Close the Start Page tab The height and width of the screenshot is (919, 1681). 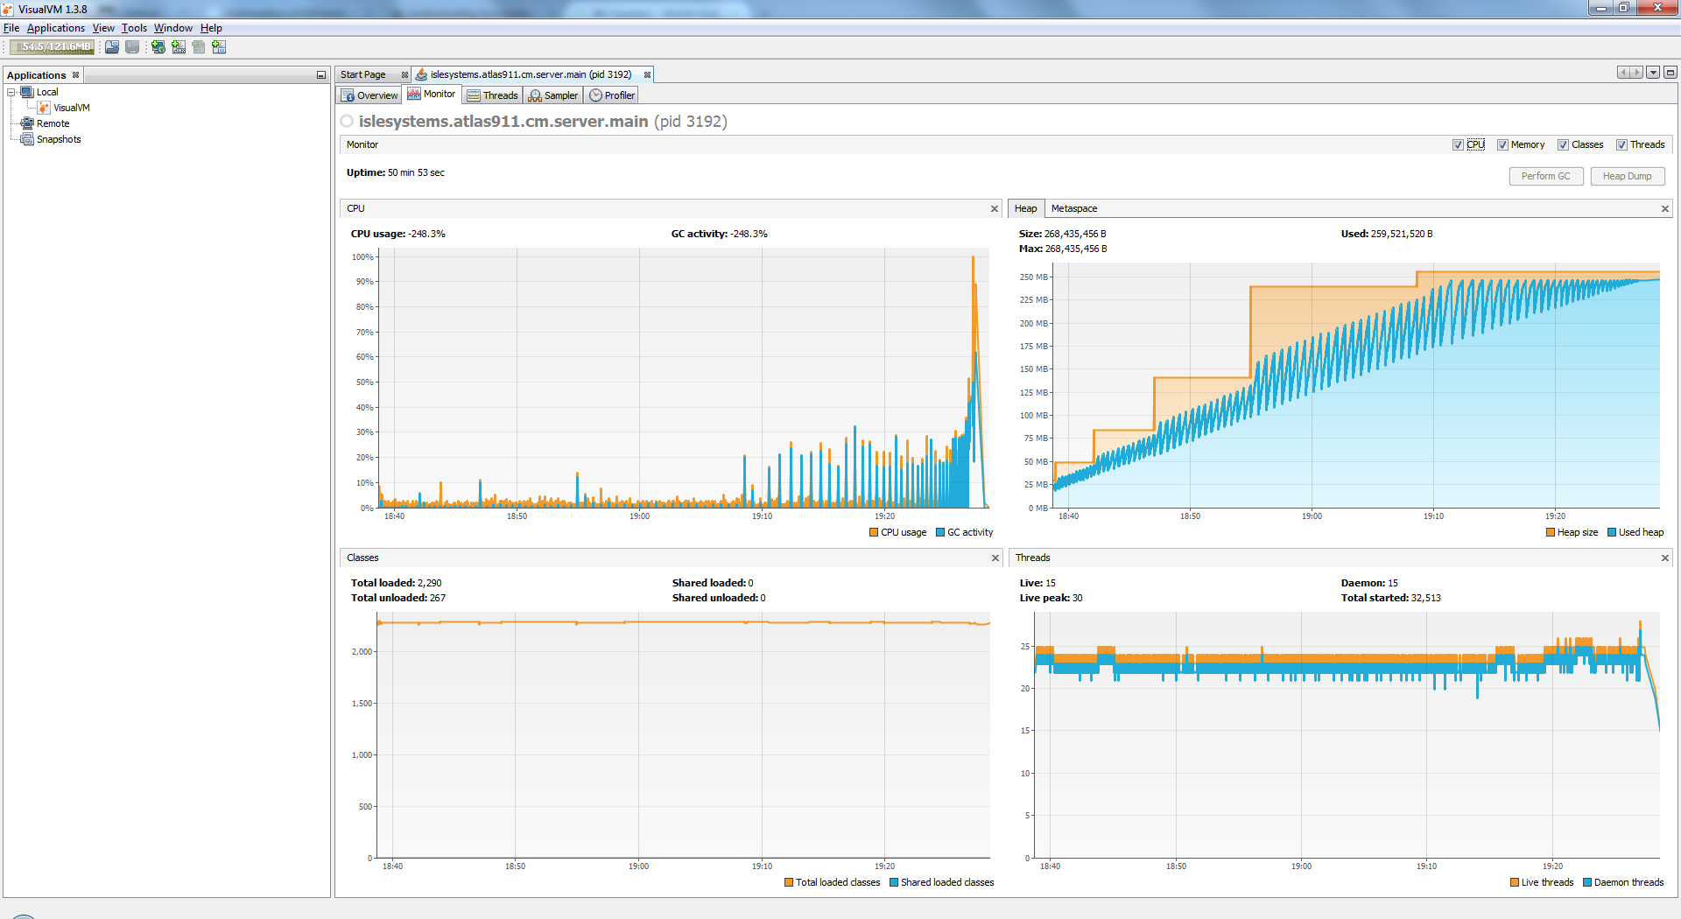(x=404, y=74)
